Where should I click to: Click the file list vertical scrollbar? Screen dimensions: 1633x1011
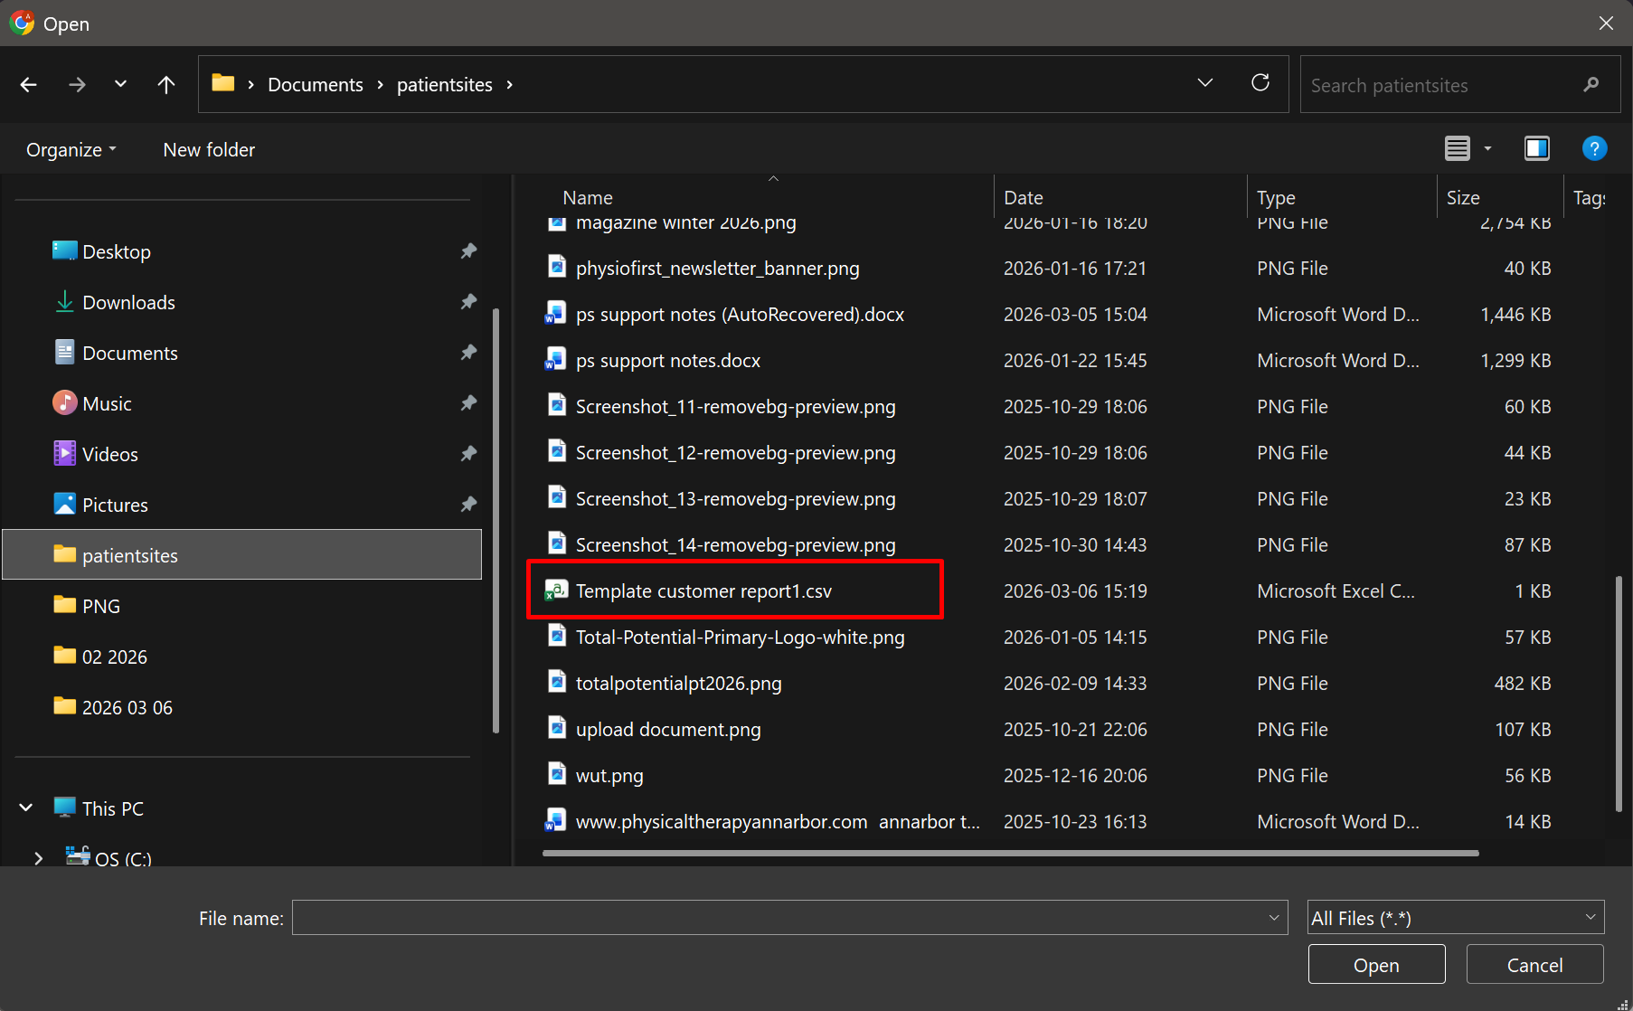[1619, 694]
